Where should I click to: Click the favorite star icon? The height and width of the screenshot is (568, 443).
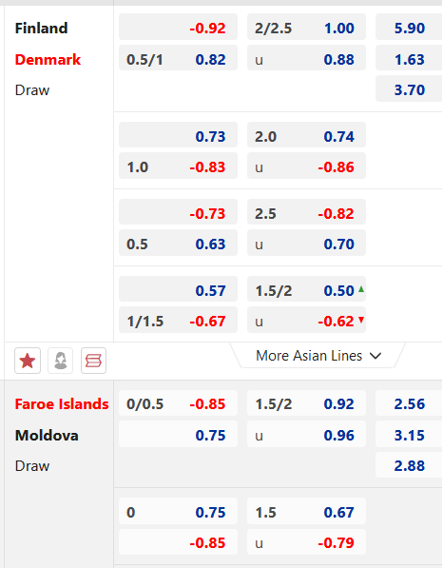pos(28,361)
